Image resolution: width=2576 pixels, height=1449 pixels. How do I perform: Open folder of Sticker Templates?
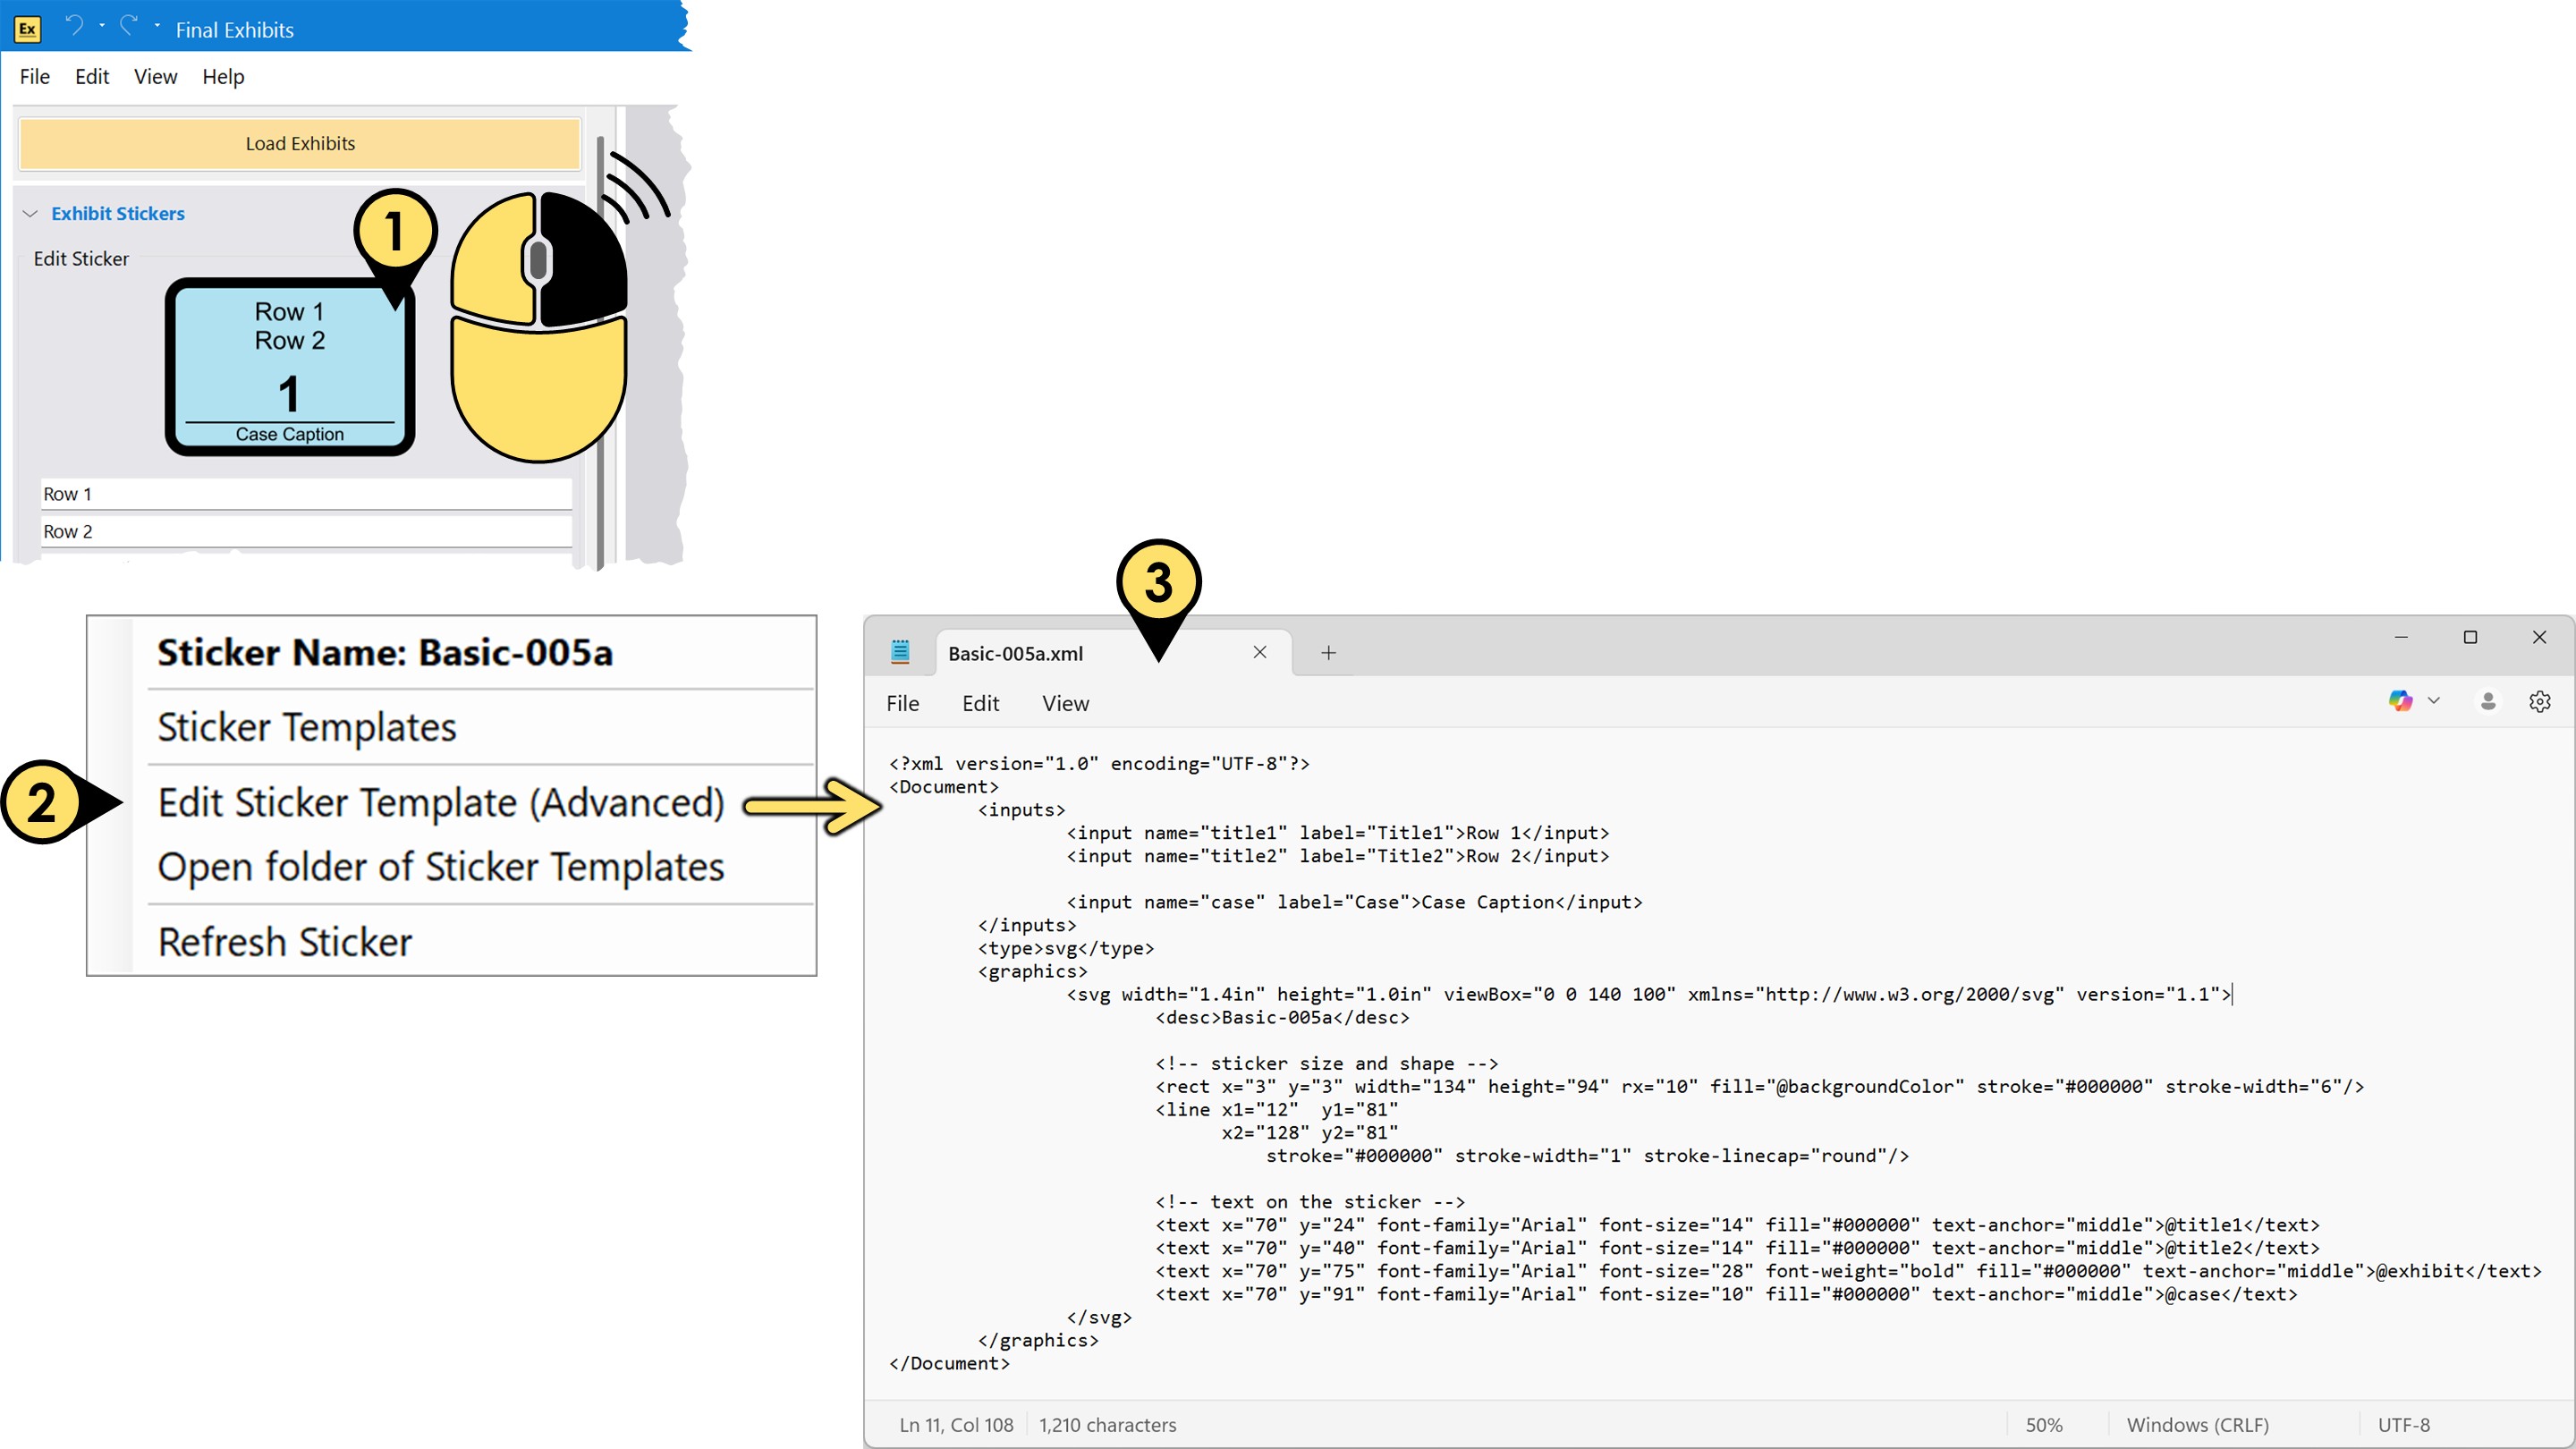pyautogui.click(x=440, y=866)
